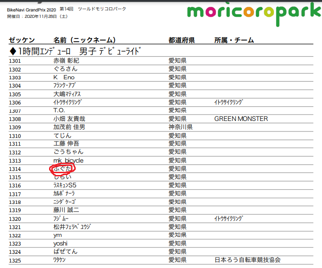Image resolution: width=322 pixels, height=268 pixels.
Task: Click the 愛知県 cell in row 1325
Action: [x=178, y=260]
